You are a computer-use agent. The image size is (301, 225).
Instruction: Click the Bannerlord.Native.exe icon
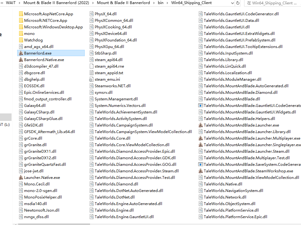coord(21,60)
